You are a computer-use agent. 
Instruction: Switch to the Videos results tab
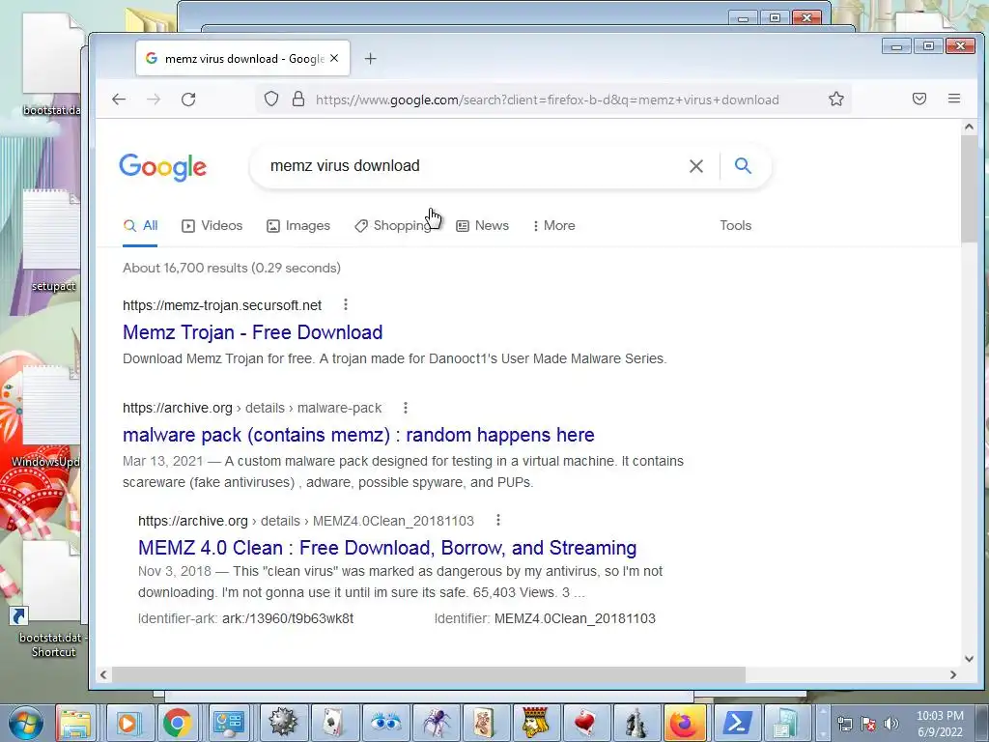[212, 225]
